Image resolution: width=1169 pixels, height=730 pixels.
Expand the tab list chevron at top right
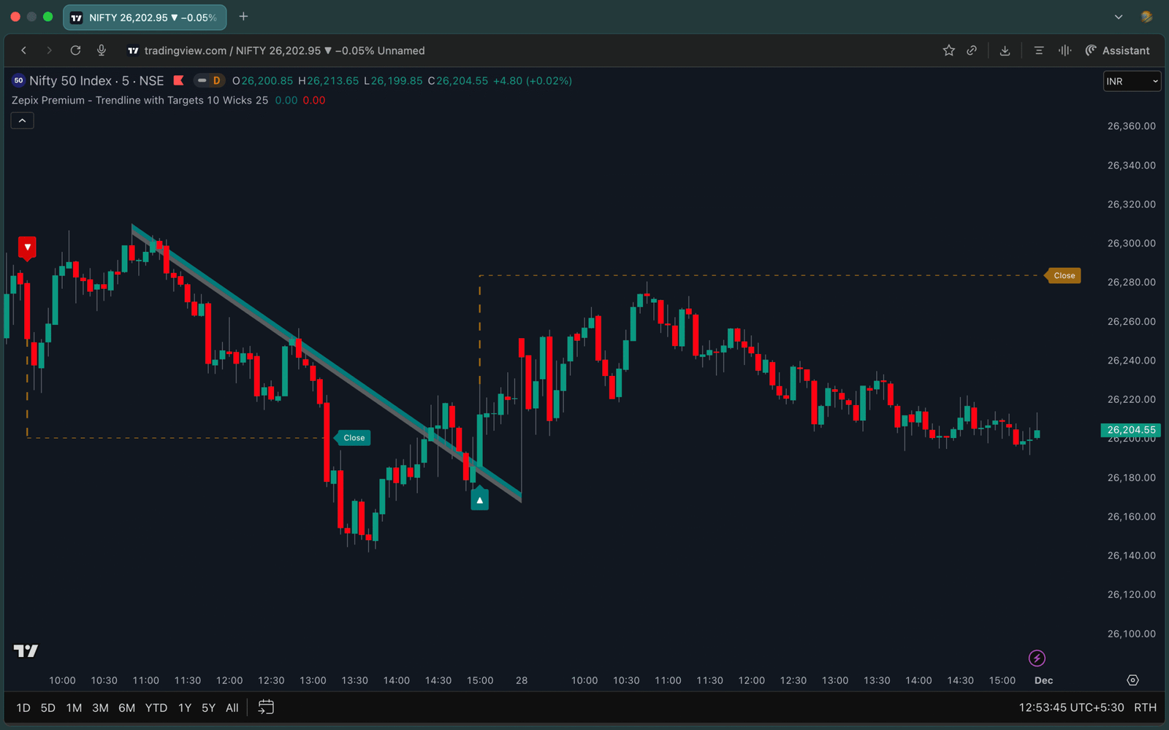(1118, 17)
